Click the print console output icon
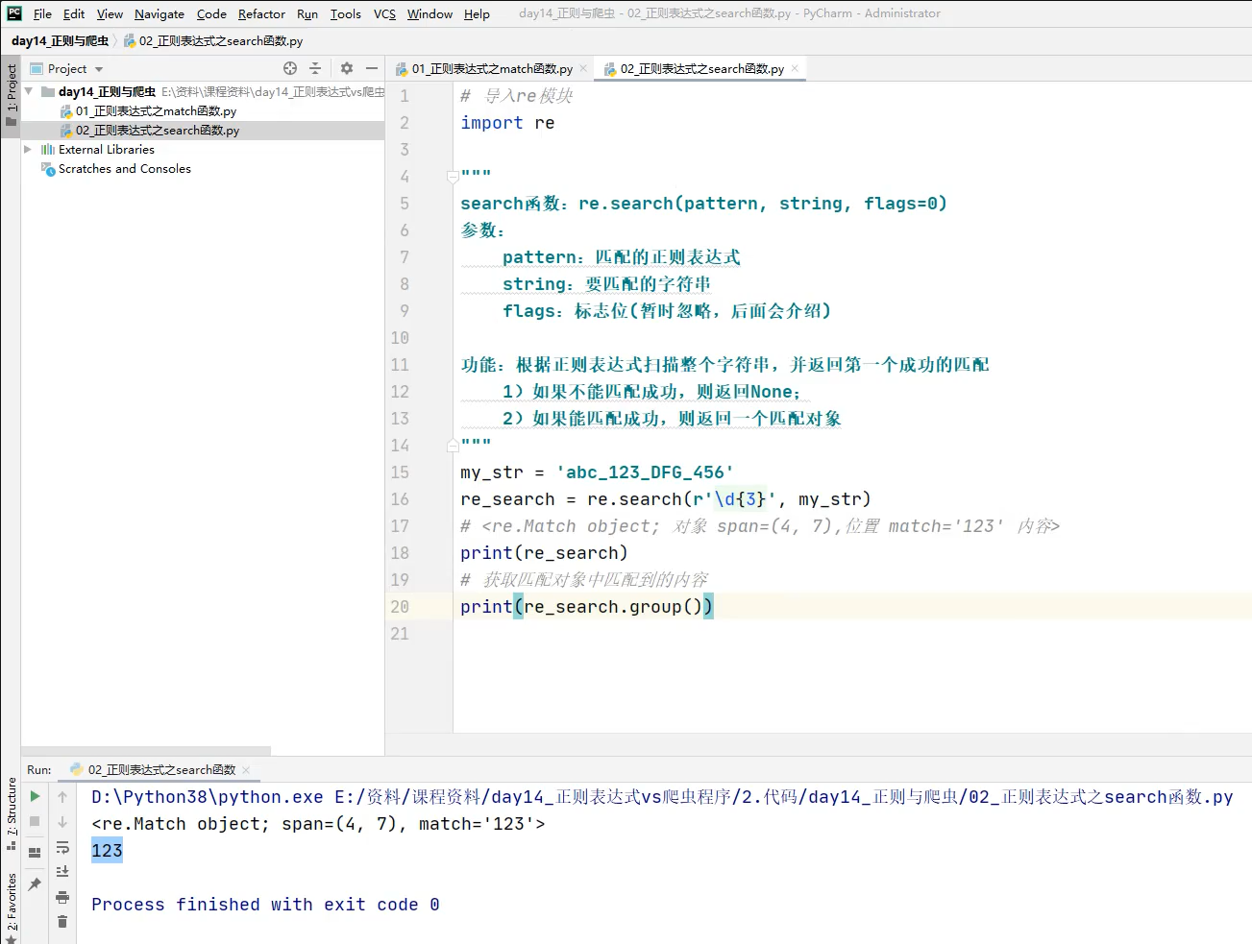Viewport: 1252px width, 944px height. click(x=62, y=897)
